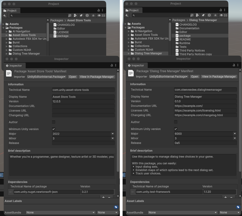Open Major version dropdown showing 2022
Viewport: 242px width, 216px height.
[x=83, y=134]
